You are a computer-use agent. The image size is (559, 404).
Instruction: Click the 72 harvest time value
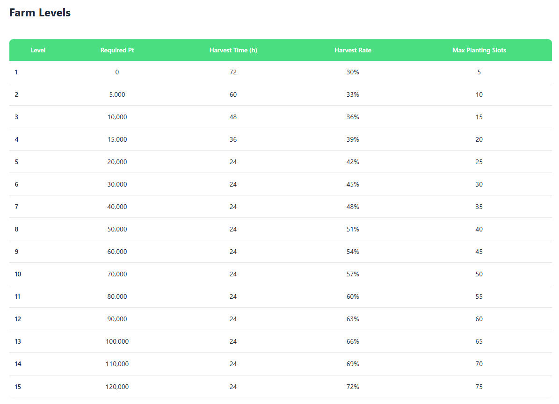233,72
